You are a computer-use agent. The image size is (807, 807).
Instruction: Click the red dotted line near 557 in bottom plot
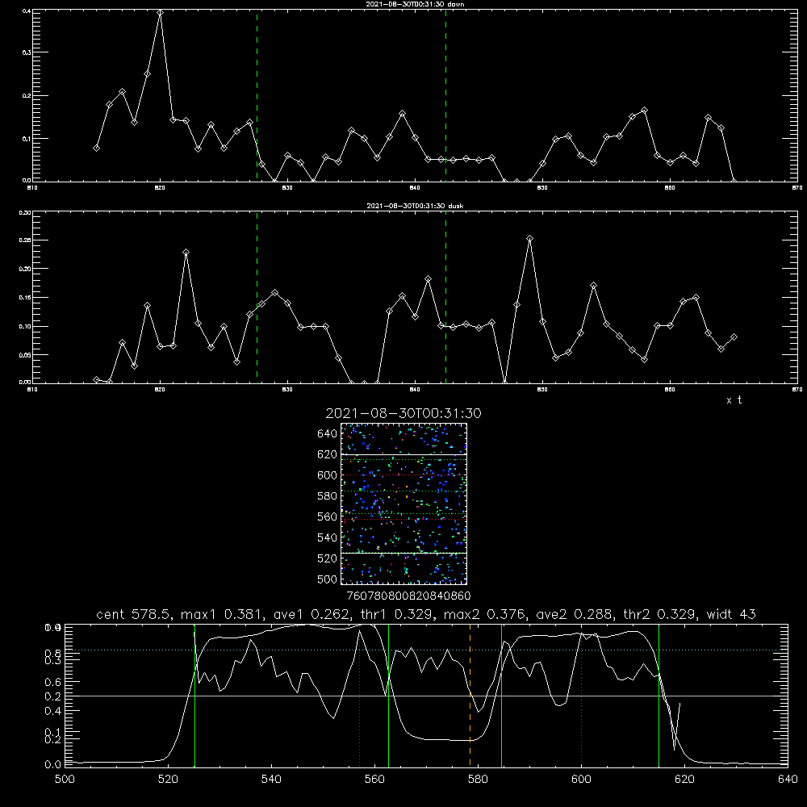[x=360, y=697]
